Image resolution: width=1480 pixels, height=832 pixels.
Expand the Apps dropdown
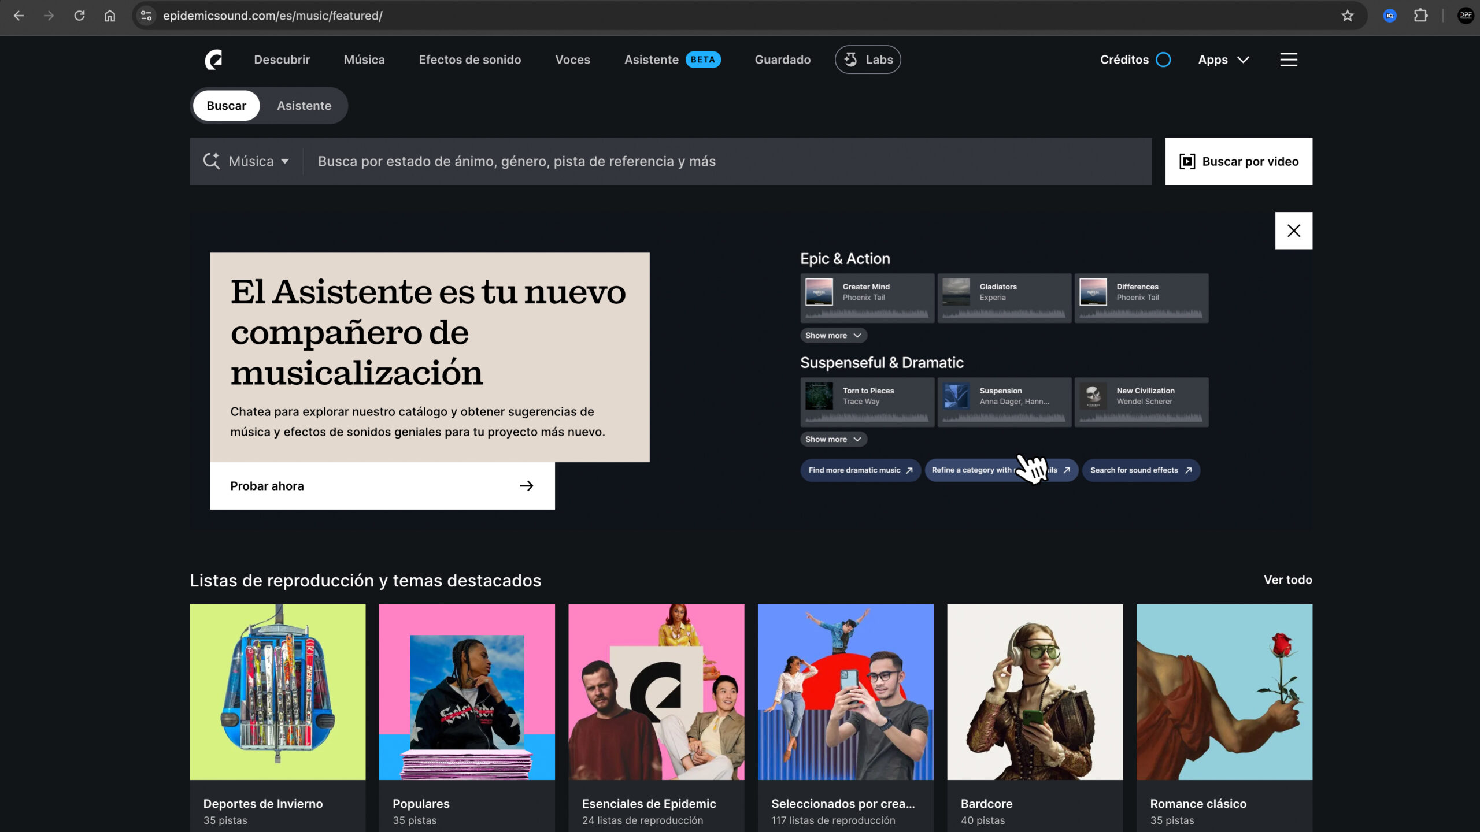click(1224, 59)
